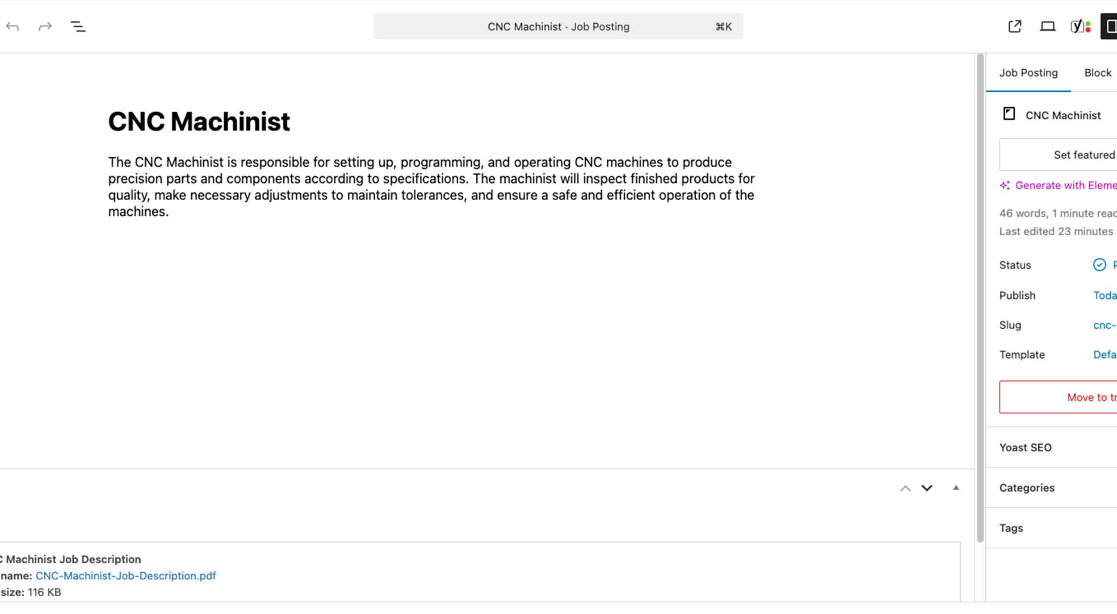This screenshot has width=1117, height=614.
Task: Switch to the Block tab
Action: tap(1097, 73)
